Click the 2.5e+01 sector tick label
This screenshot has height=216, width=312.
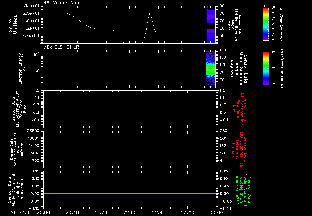[32, 13]
